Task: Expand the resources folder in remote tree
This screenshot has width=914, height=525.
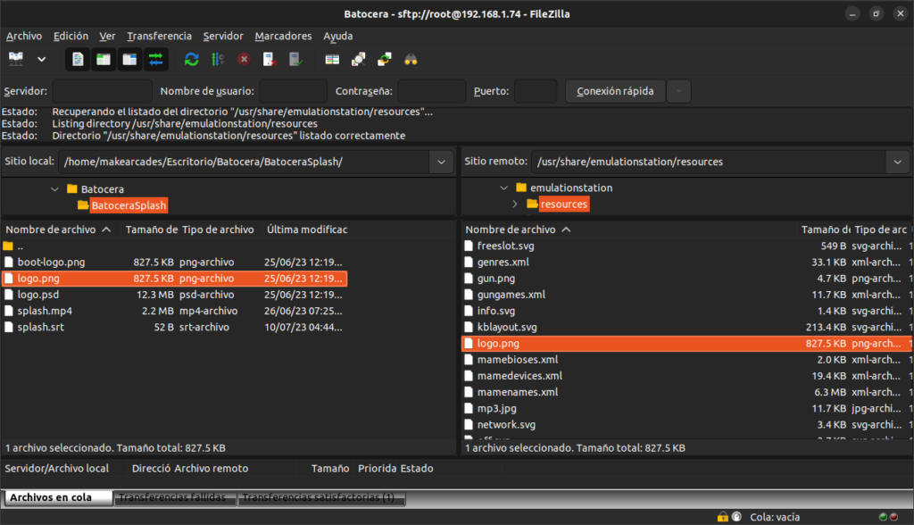Action: click(x=515, y=204)
